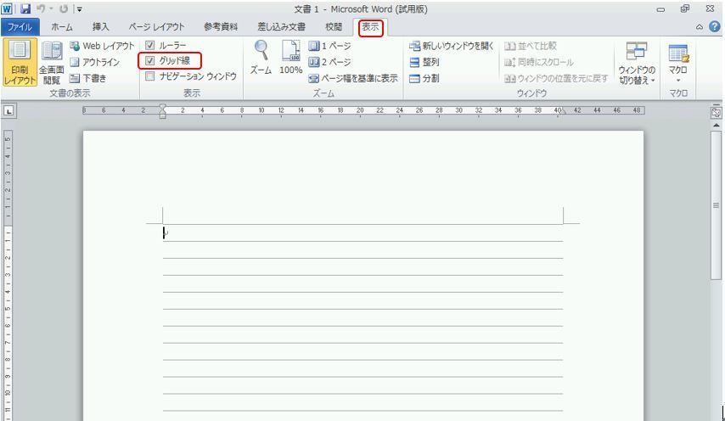Switch to 下書き draft view
This screenshot has width=725, height=421.
(x=87, y=78)
